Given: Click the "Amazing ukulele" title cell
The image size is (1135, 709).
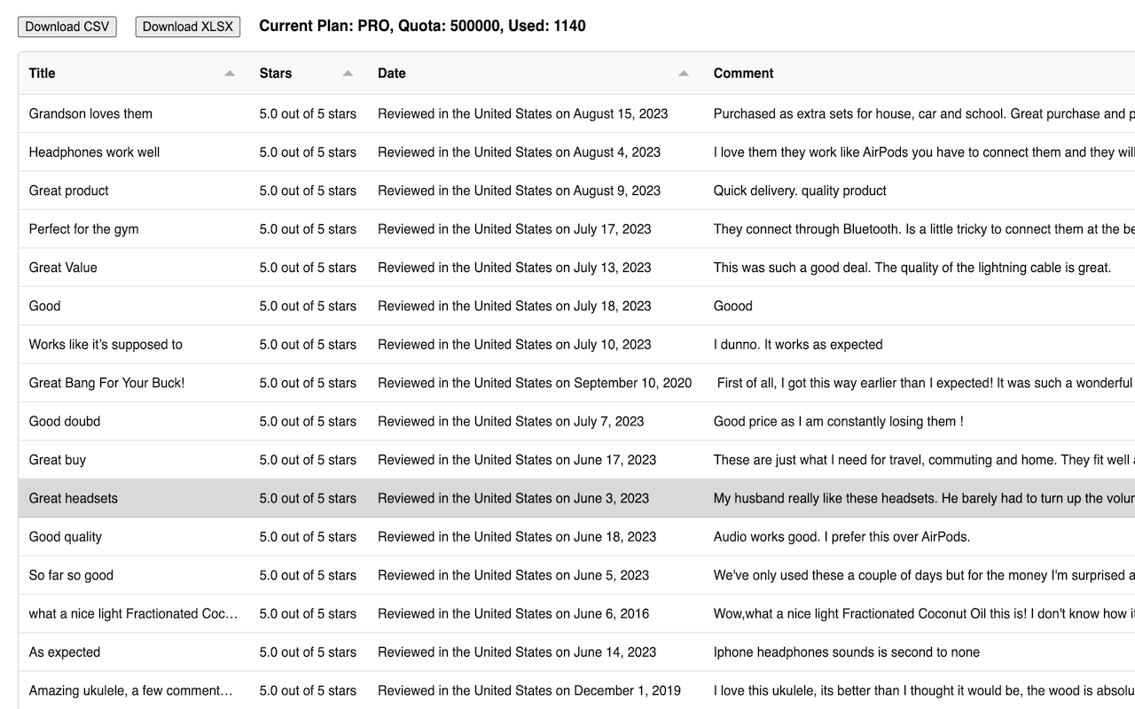Looking at the screenshot, I should pyautogui.click(x=131, y=690).
